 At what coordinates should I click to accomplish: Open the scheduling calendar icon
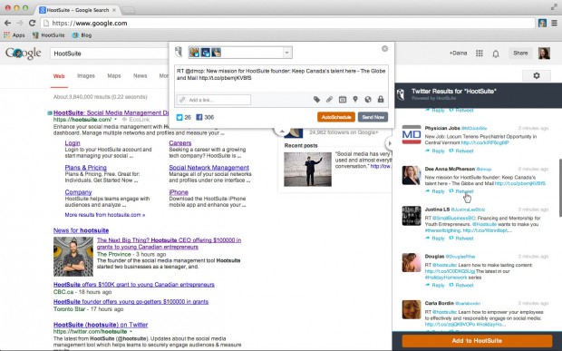(x=343, y=99)
